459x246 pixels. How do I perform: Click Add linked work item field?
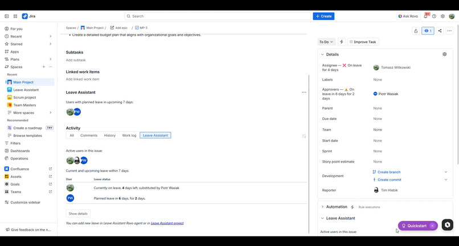83,79
